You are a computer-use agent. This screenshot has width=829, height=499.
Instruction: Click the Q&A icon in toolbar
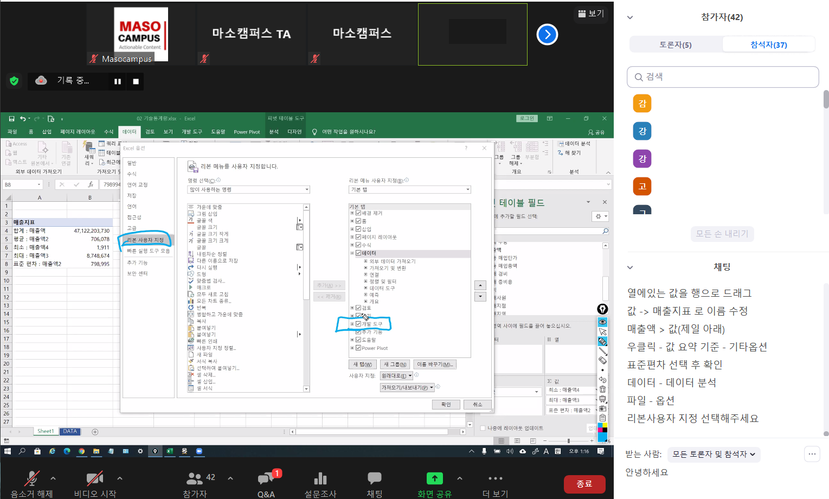[x=266, y=478]
